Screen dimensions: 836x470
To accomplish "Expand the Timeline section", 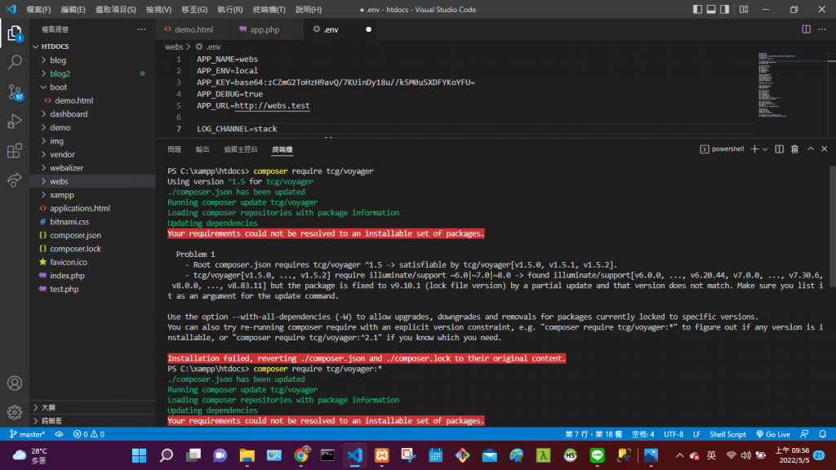I will [x=93, y=420].
